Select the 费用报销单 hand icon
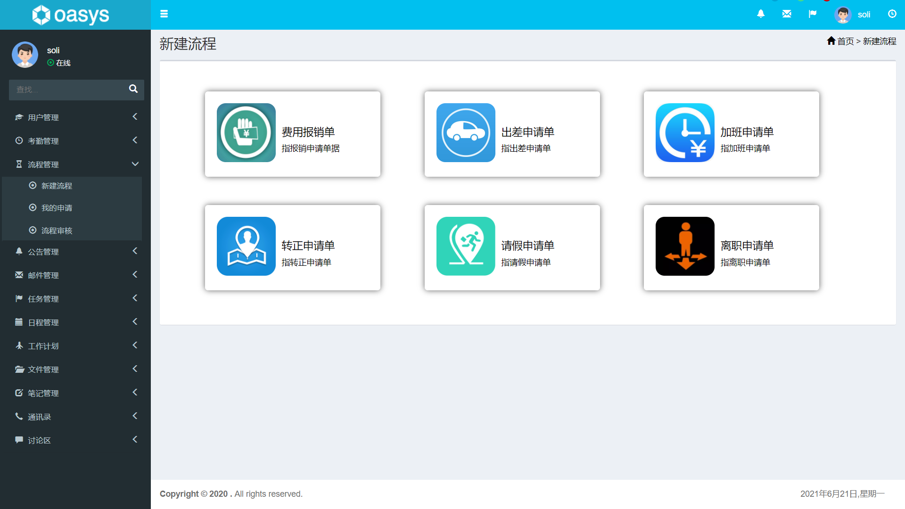This screenshot has height=509, width=905. pos(246,133)
